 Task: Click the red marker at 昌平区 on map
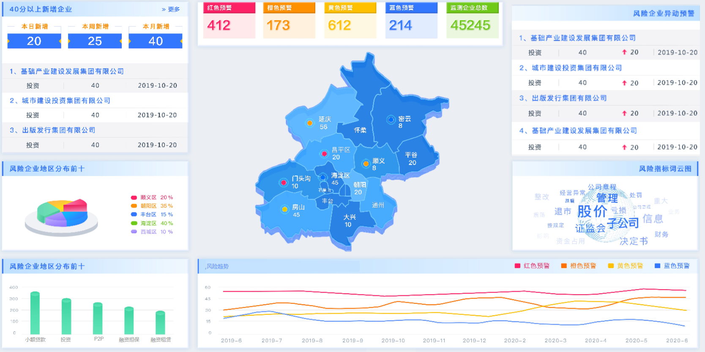(x=324, y=154)
